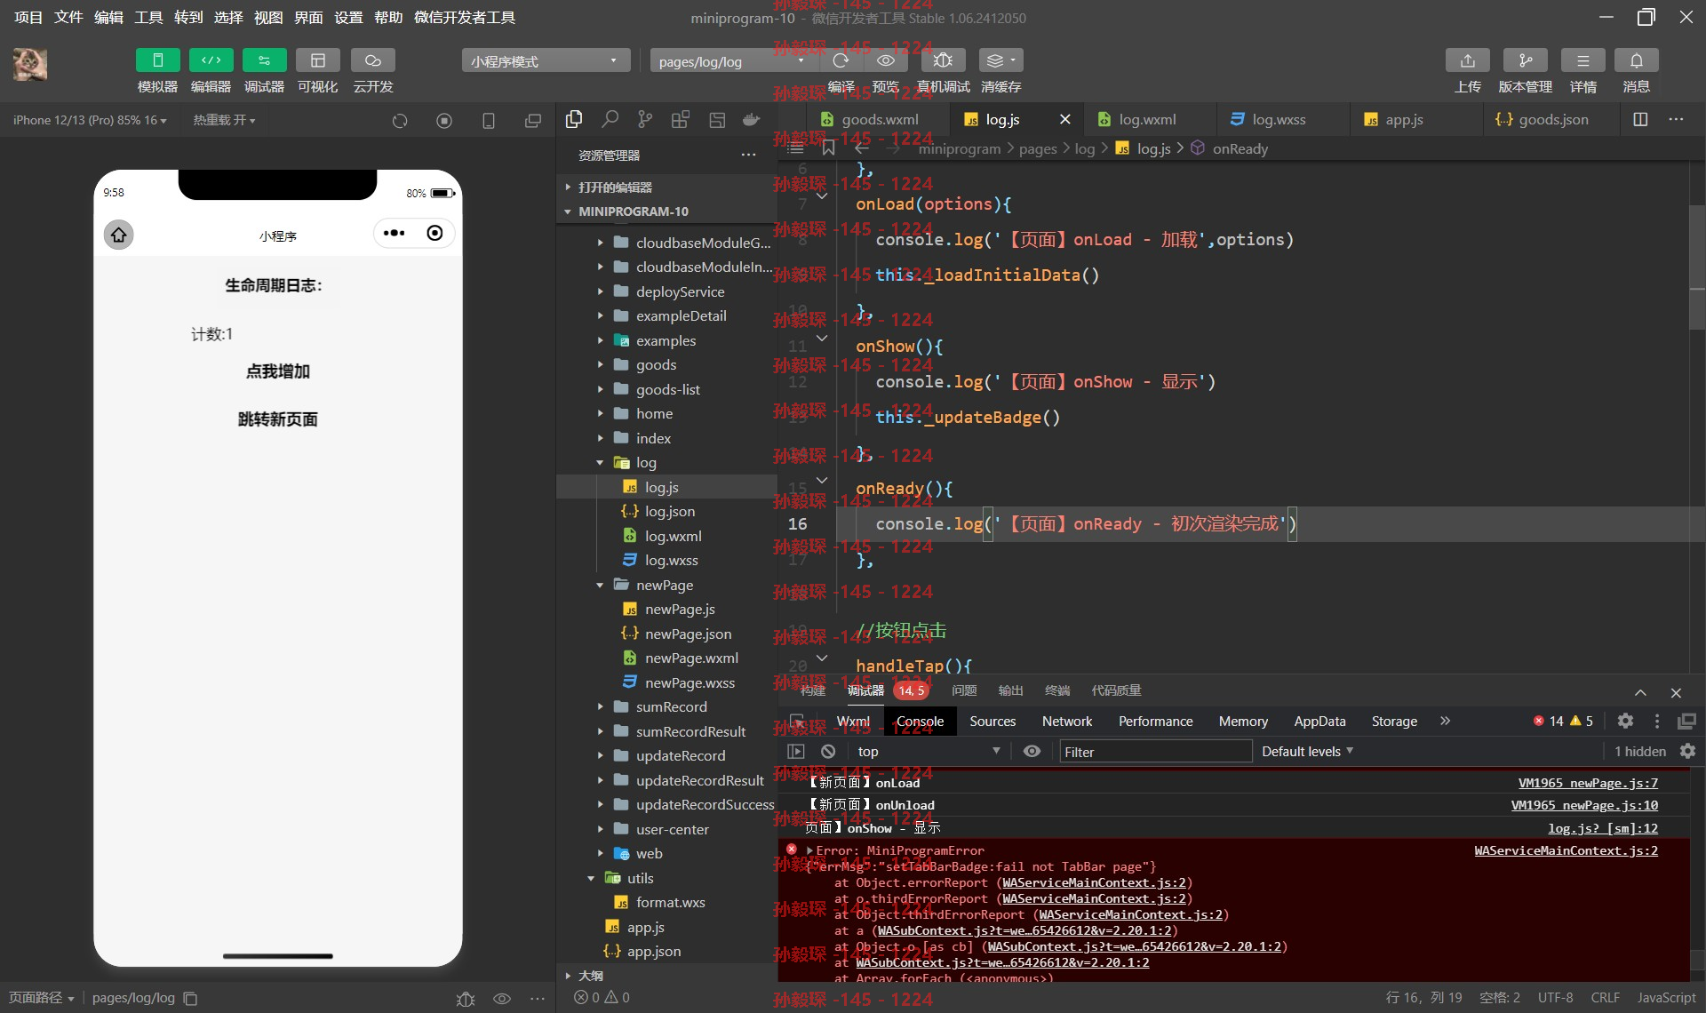Screen dimensions: 1706x1013
Task: Open the extensions blocks icon
Action: click(x=681, y=119)
